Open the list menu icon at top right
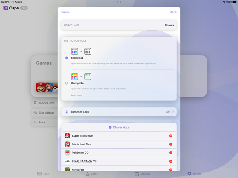238x178 pixels. 232,8
